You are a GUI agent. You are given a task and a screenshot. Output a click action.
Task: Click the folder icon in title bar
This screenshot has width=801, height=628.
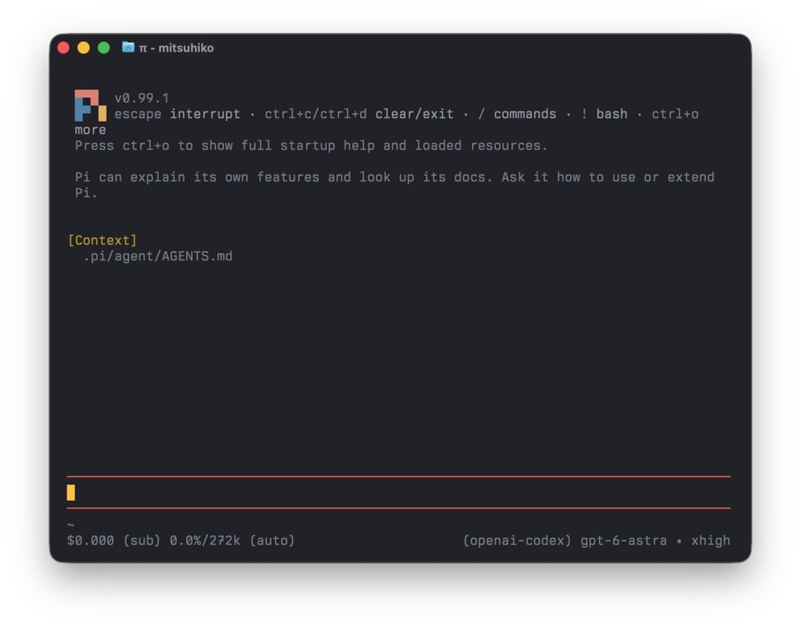128,48
